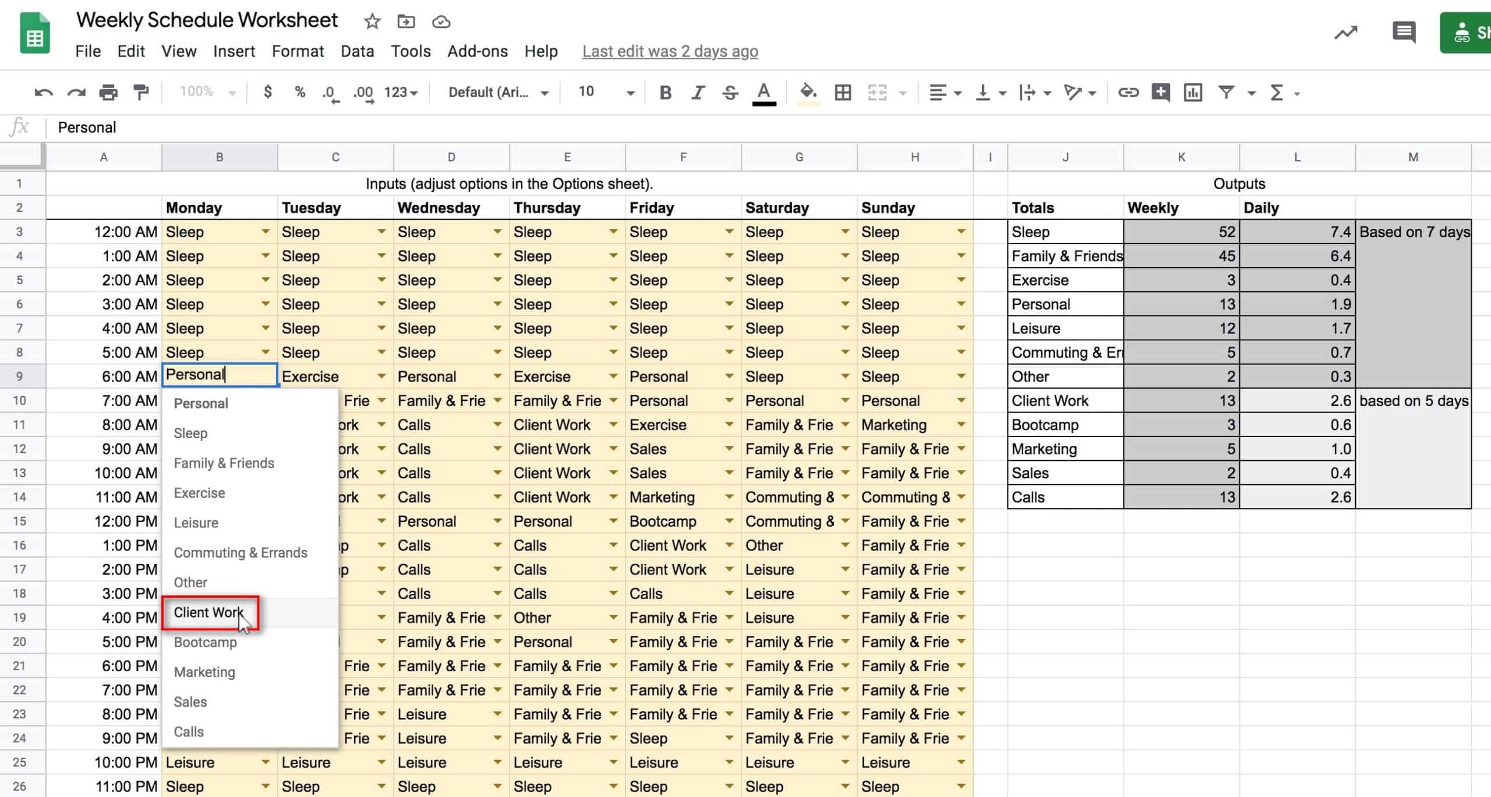The width and height of the screenshot is (1491, 797).
Task: Open the 123 number format dropdown
Action: 401,93
